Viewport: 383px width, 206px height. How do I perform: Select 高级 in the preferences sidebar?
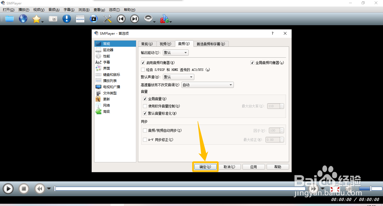pos(115,111)
